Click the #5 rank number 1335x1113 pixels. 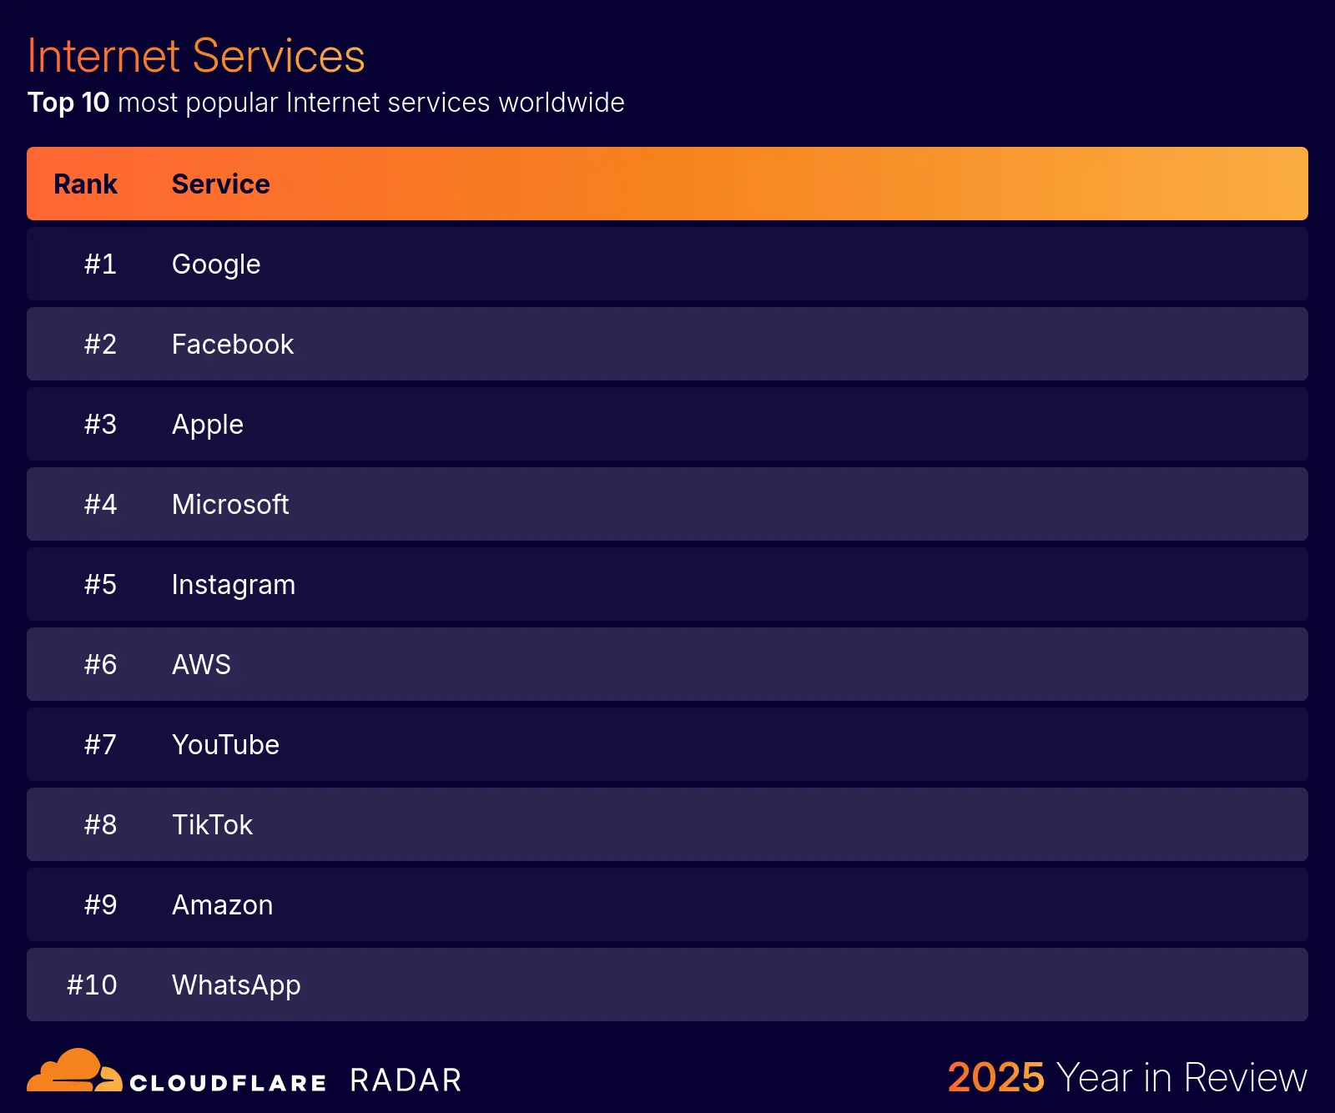click(100, 585)
